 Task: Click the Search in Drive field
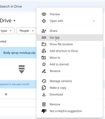tap(52, 6)
